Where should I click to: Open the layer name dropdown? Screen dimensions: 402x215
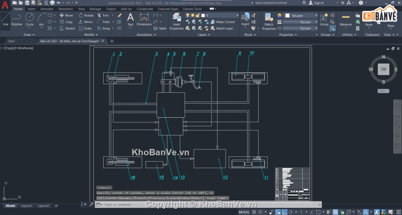coord(237,15)
